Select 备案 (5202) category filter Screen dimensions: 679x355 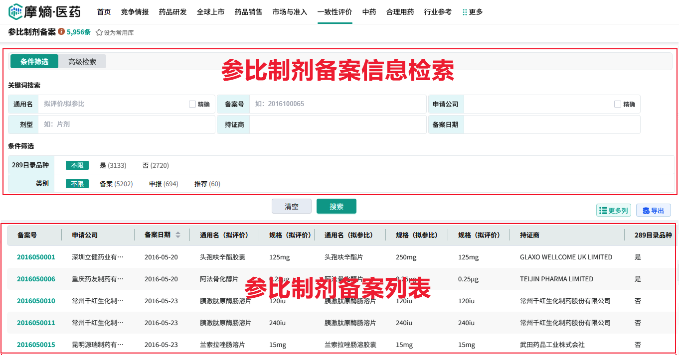(x=116, y=184)
